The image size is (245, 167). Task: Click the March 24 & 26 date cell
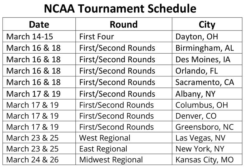[39, 159]
